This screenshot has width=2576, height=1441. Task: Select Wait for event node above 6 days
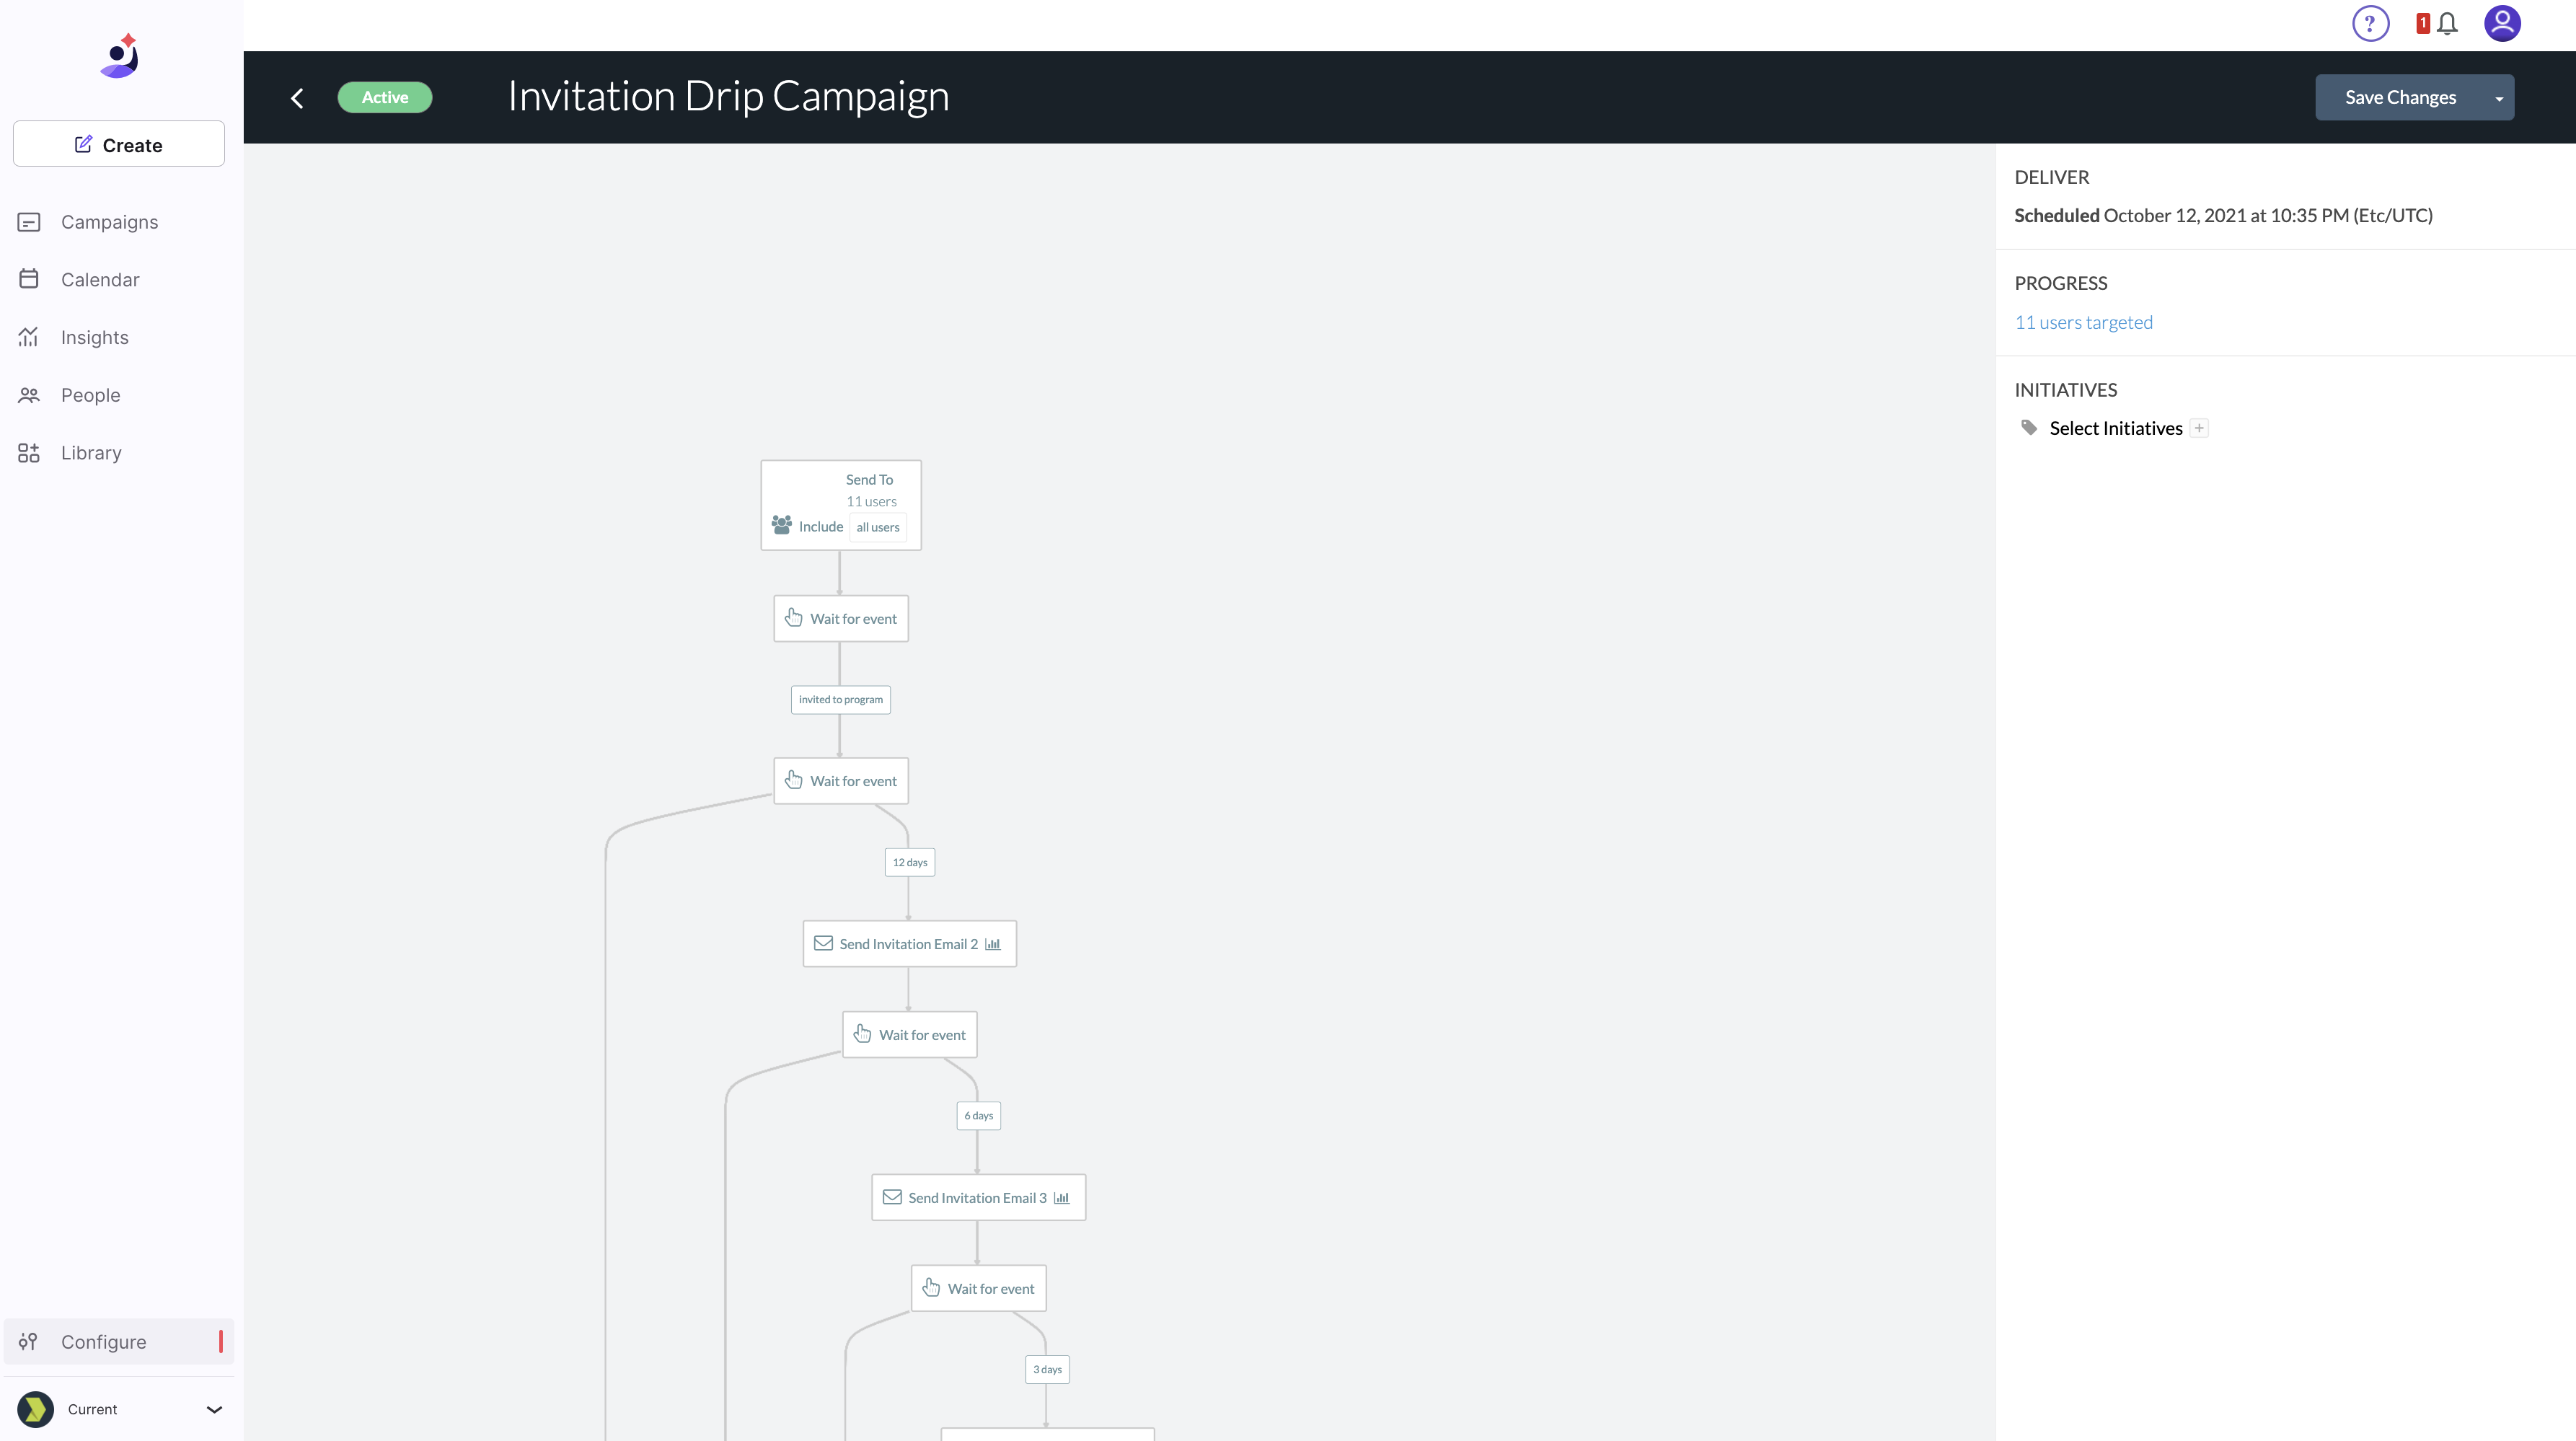910,1035
